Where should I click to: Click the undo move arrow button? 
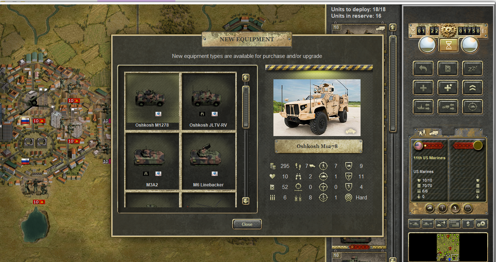click(x=423, y=68)
